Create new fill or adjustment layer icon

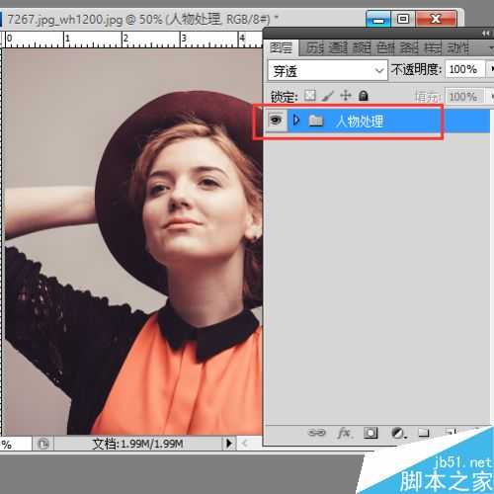[398, 433]
